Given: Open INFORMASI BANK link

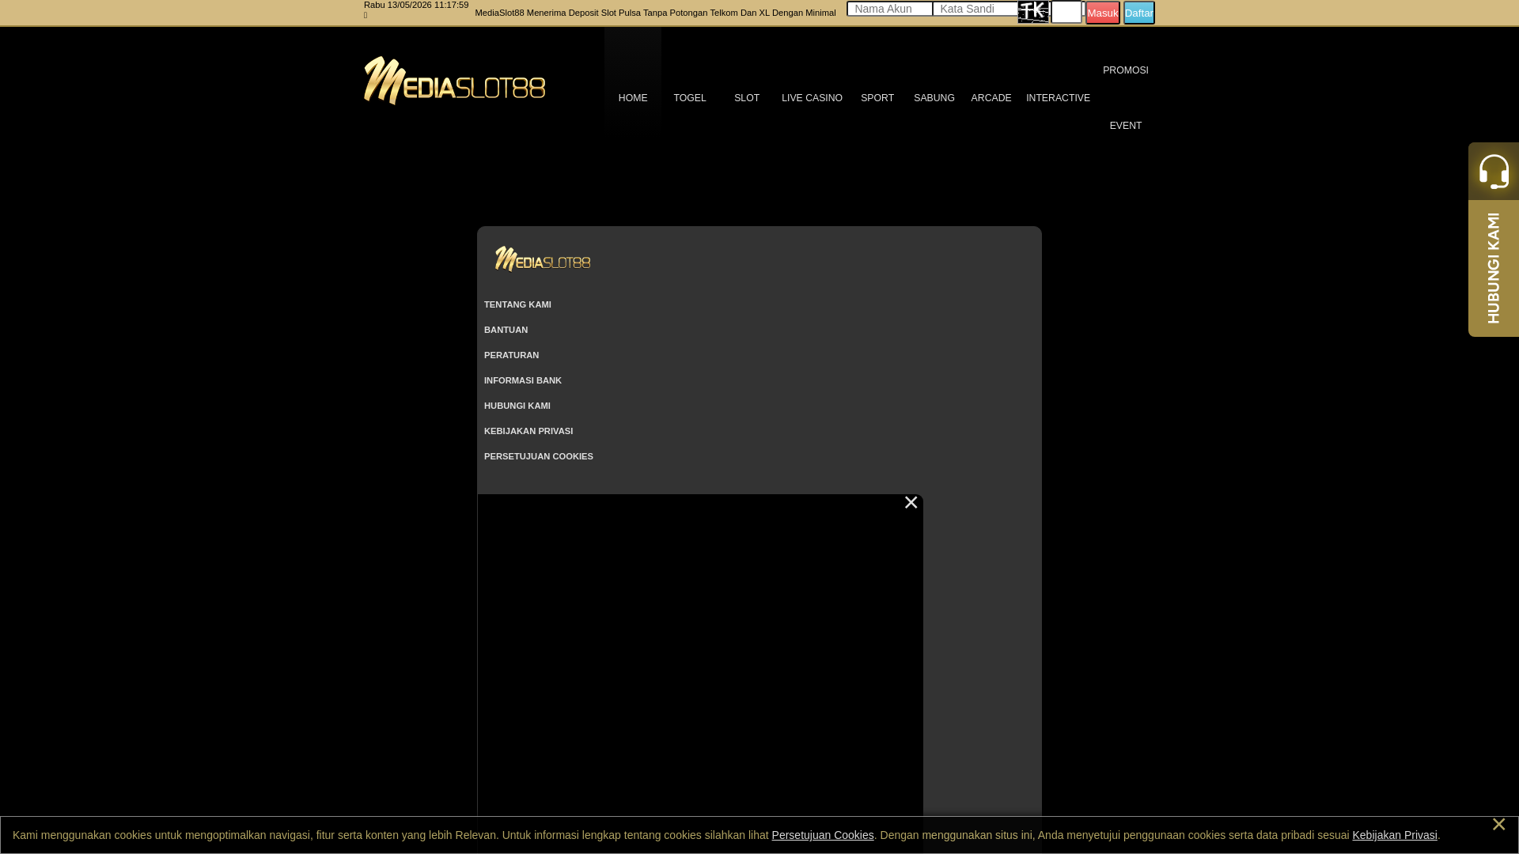Looking at the screenshot, I should tap(523, 380).
